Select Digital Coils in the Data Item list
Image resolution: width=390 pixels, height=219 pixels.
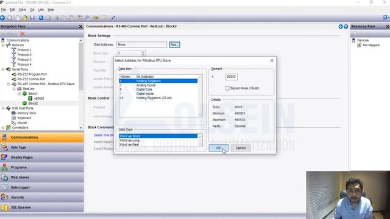158,89
